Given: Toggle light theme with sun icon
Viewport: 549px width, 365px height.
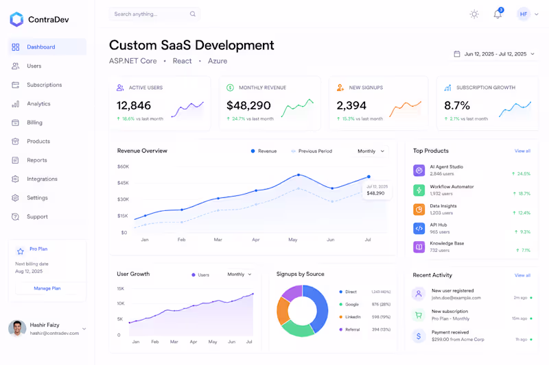Looking at the screenshot, I should [x=474, y=14].
